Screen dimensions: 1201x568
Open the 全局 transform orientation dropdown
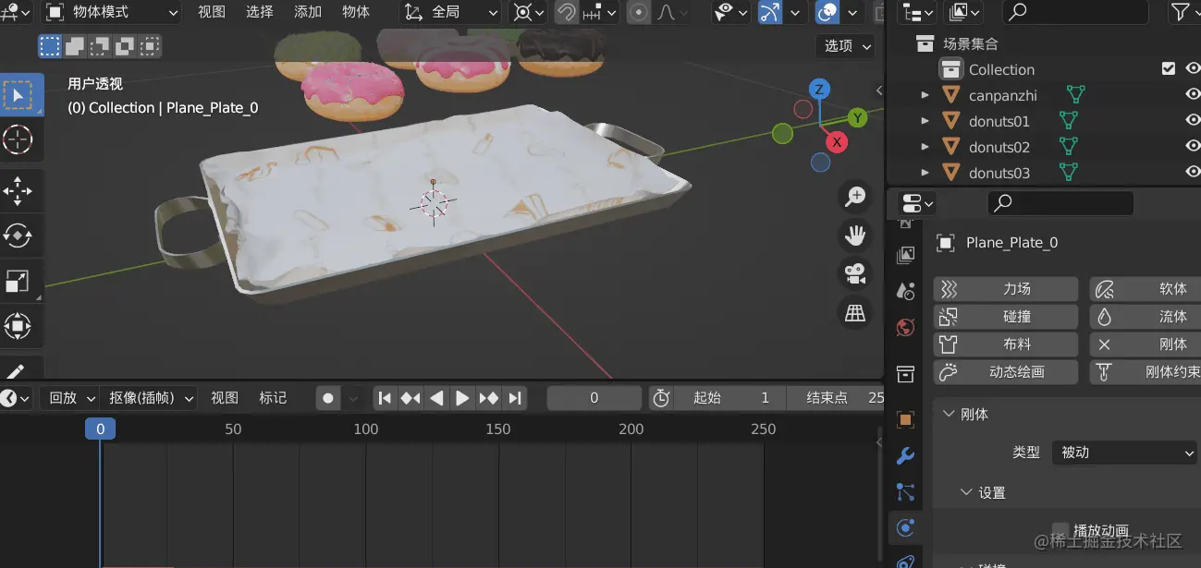tap(451, 12)
